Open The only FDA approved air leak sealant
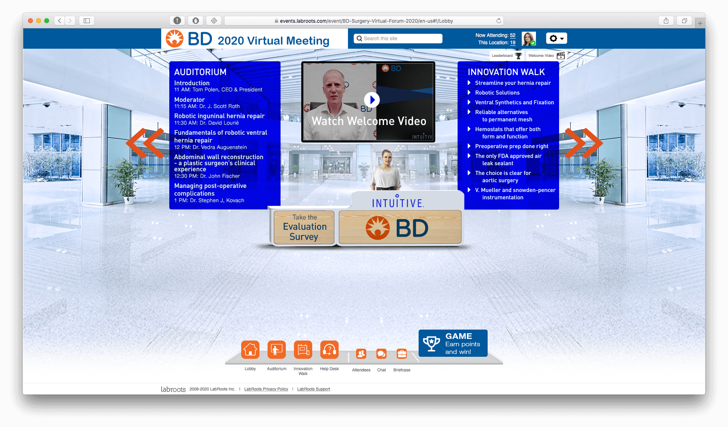The height and width of the screenshot is (427, 728). pyautogui.click(x=508, y=160)
